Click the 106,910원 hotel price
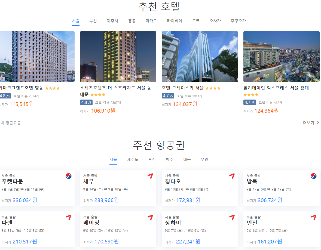The height and width of the screenshot is (250, 321). 103,111
